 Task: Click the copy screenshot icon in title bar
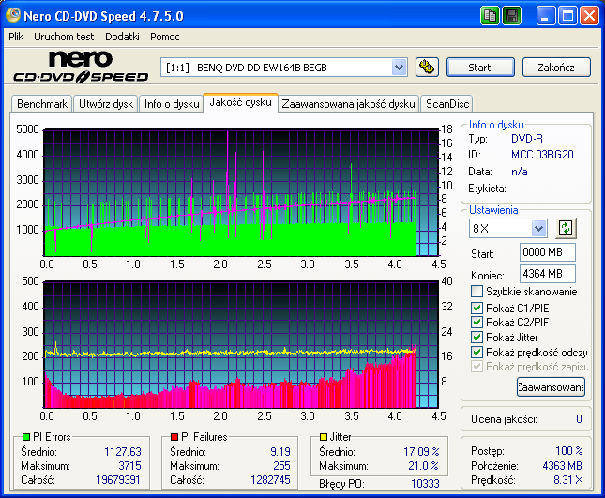coord(490,16)
